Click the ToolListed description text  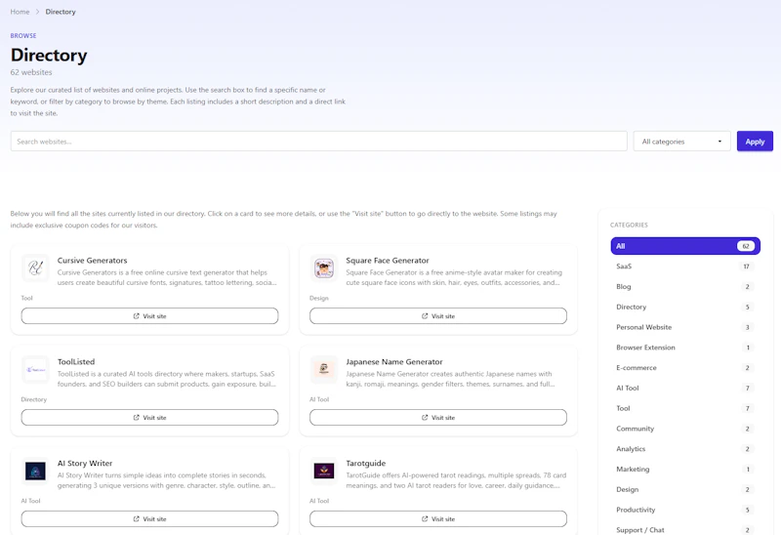click(166, 379)
